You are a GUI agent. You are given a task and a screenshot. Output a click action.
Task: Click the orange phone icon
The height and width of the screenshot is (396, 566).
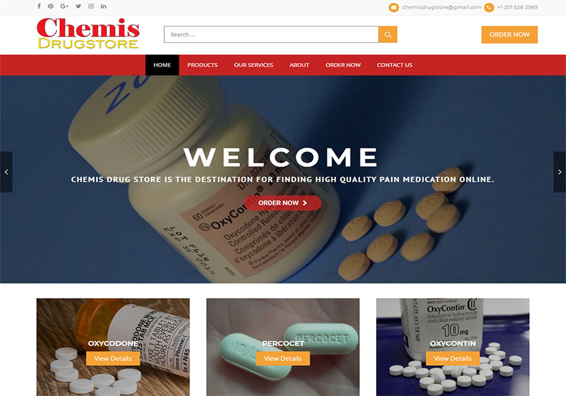(x=489, y=7)
